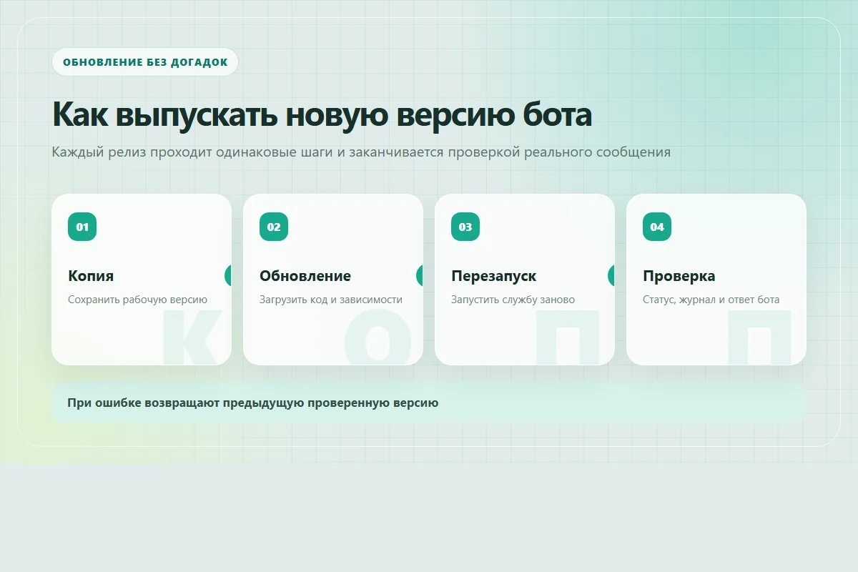The width and height of the screenshot is (858, 572).
Task: Select the «Перезапуск» card title
Action: 494,276
